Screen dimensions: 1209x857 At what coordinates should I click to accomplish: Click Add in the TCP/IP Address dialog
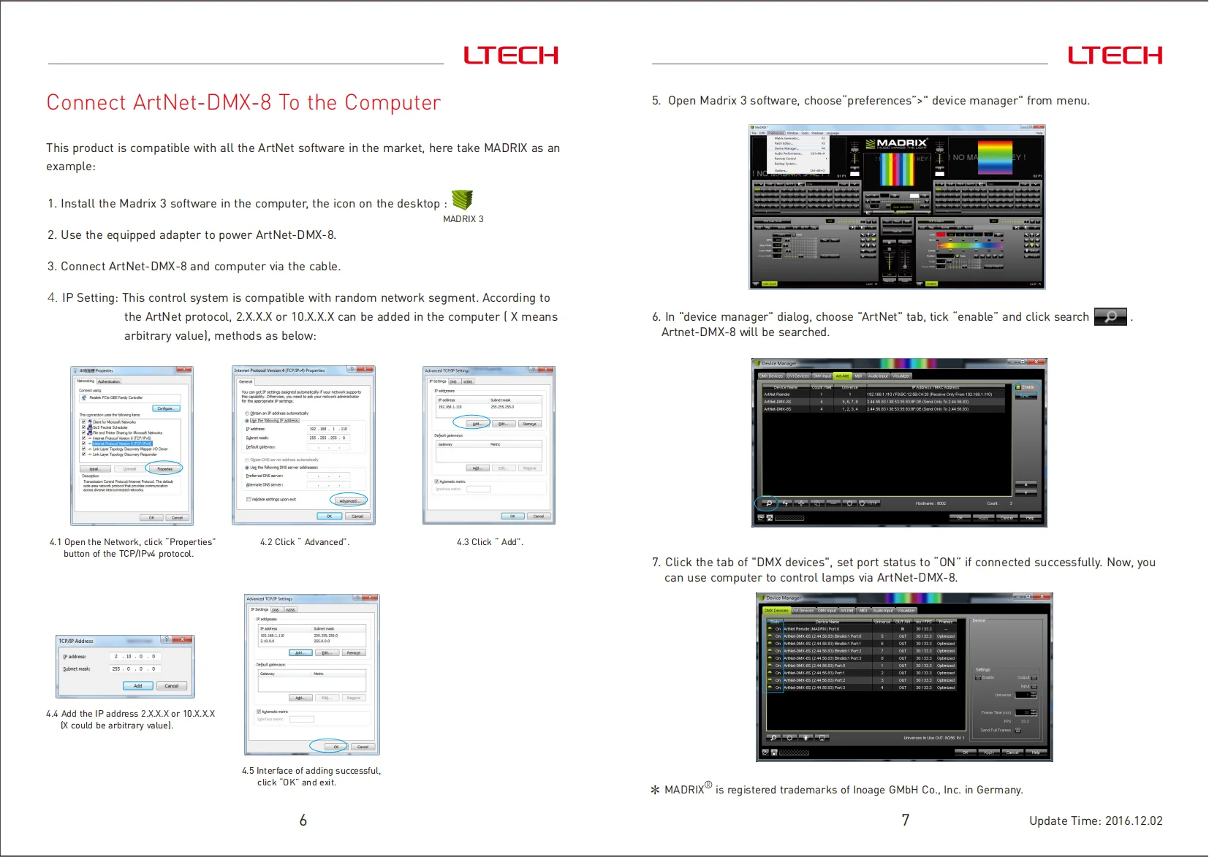(x=137, y=686)
